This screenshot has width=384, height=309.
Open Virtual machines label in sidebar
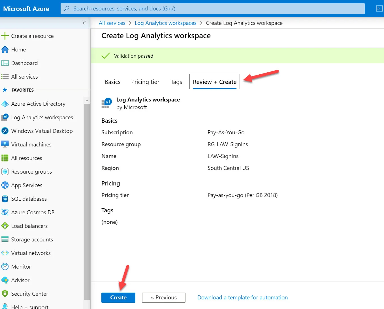coord(31,144)
